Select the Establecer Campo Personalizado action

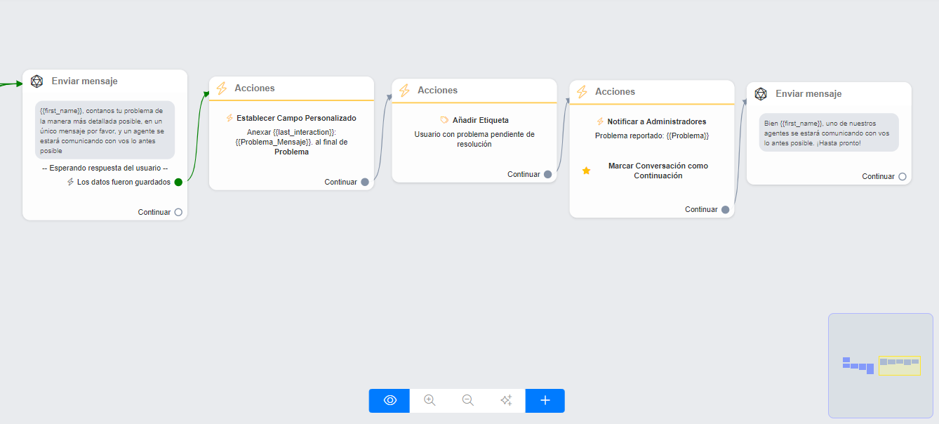click(296, 118)
